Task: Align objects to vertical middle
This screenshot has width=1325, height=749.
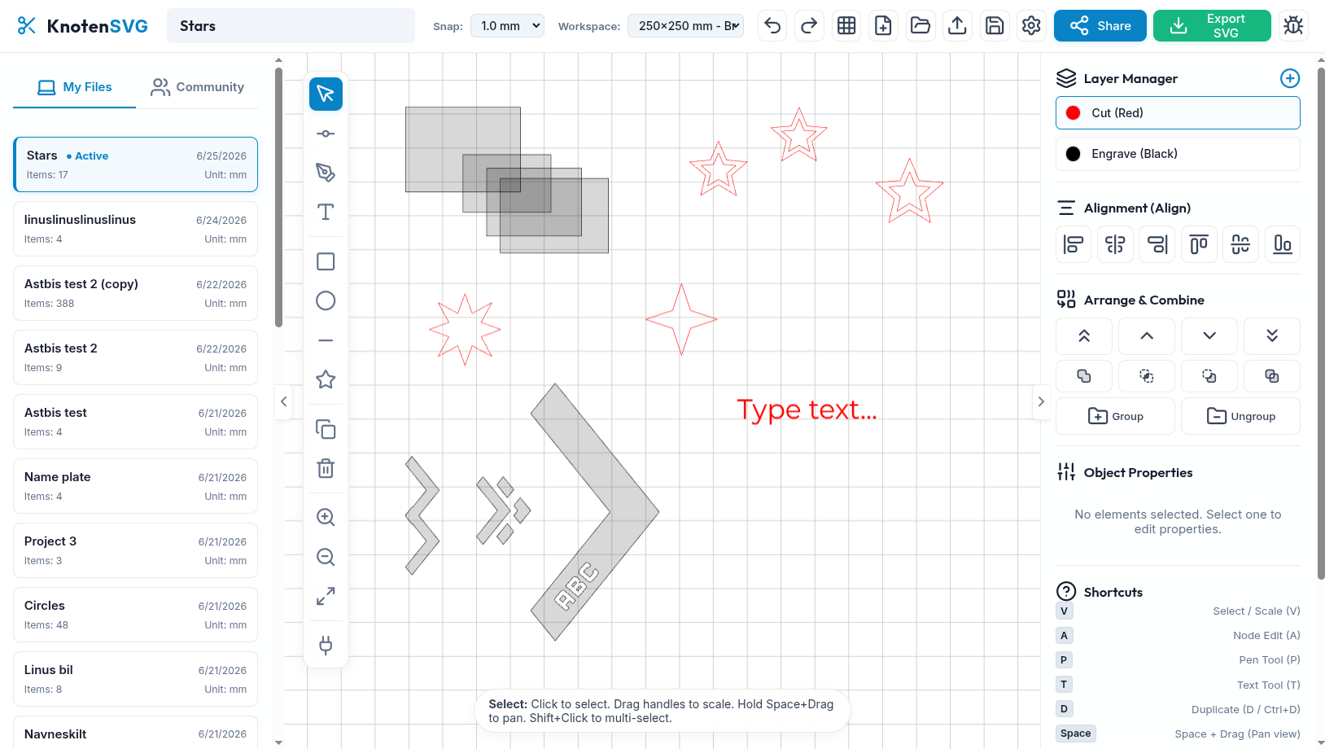Action: [1240, 244]
